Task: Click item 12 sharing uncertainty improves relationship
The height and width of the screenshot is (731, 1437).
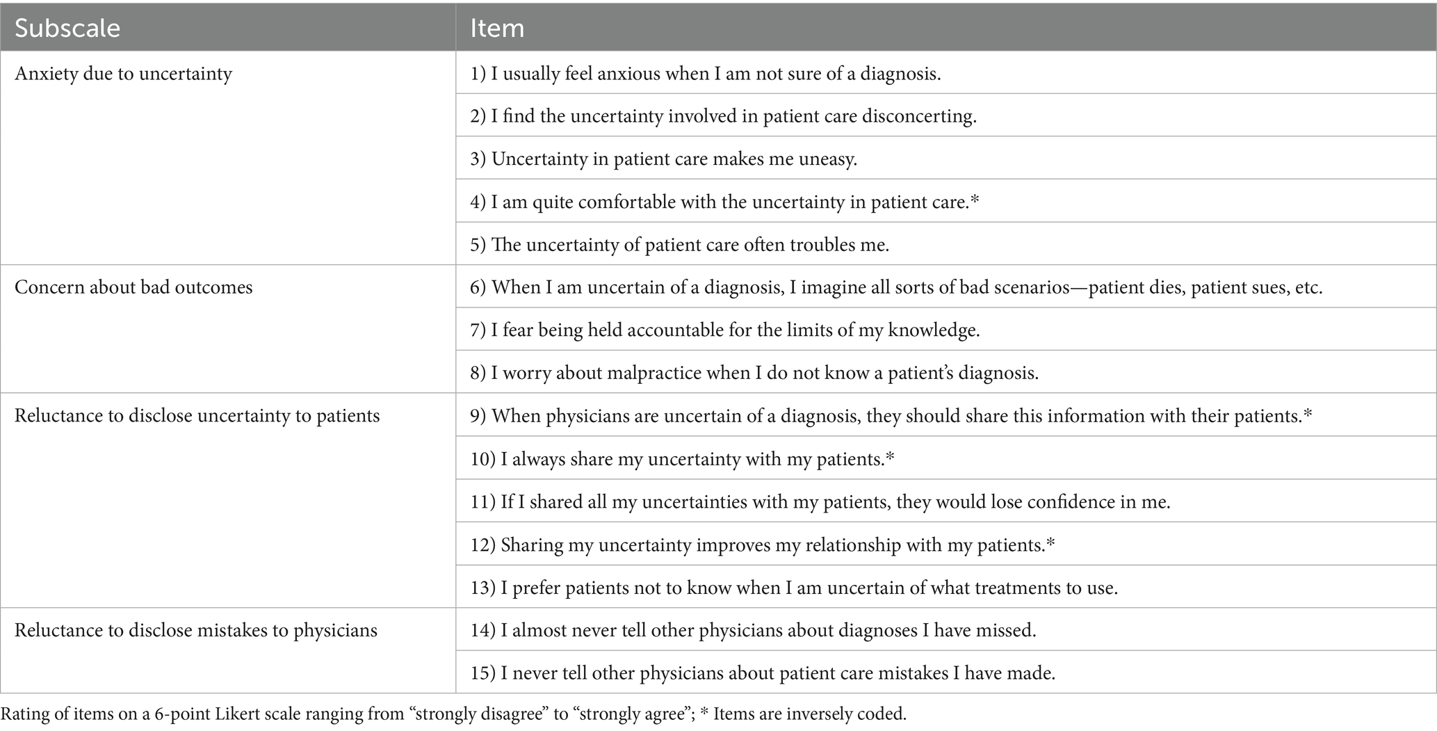Action: 763,545
